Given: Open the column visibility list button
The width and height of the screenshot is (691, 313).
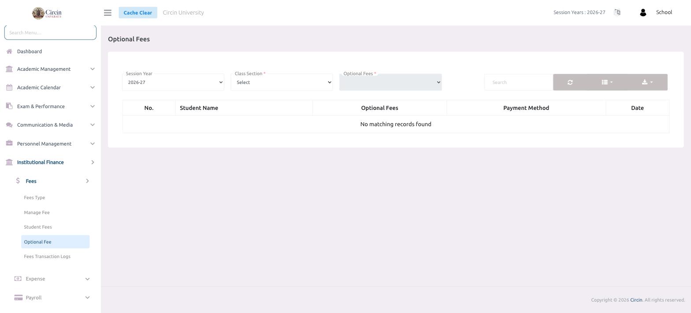Looking at the screenshot, I should click(x=607, y=82).
